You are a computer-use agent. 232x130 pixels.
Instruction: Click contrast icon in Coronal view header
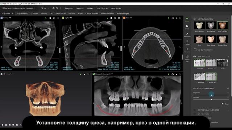[x=50, y=18]
